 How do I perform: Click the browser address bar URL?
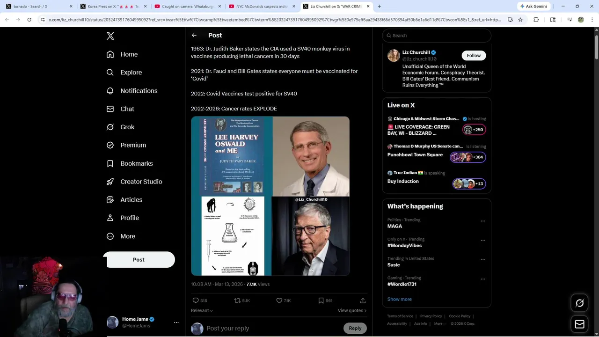tap(275, 20)
